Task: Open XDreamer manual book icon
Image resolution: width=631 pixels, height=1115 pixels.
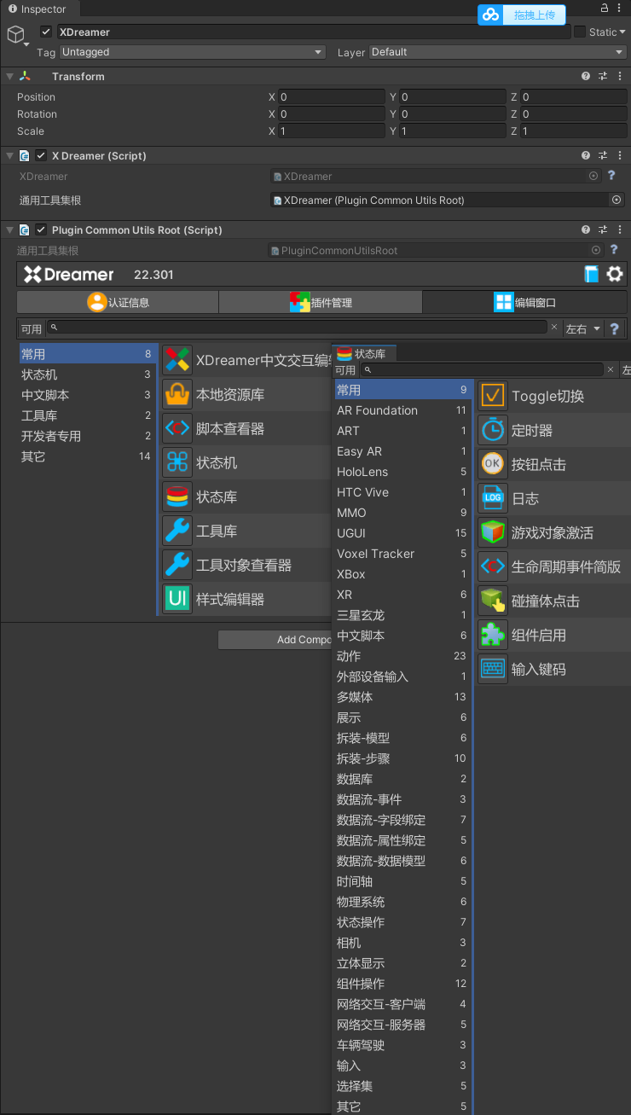Action: [592, 274]
